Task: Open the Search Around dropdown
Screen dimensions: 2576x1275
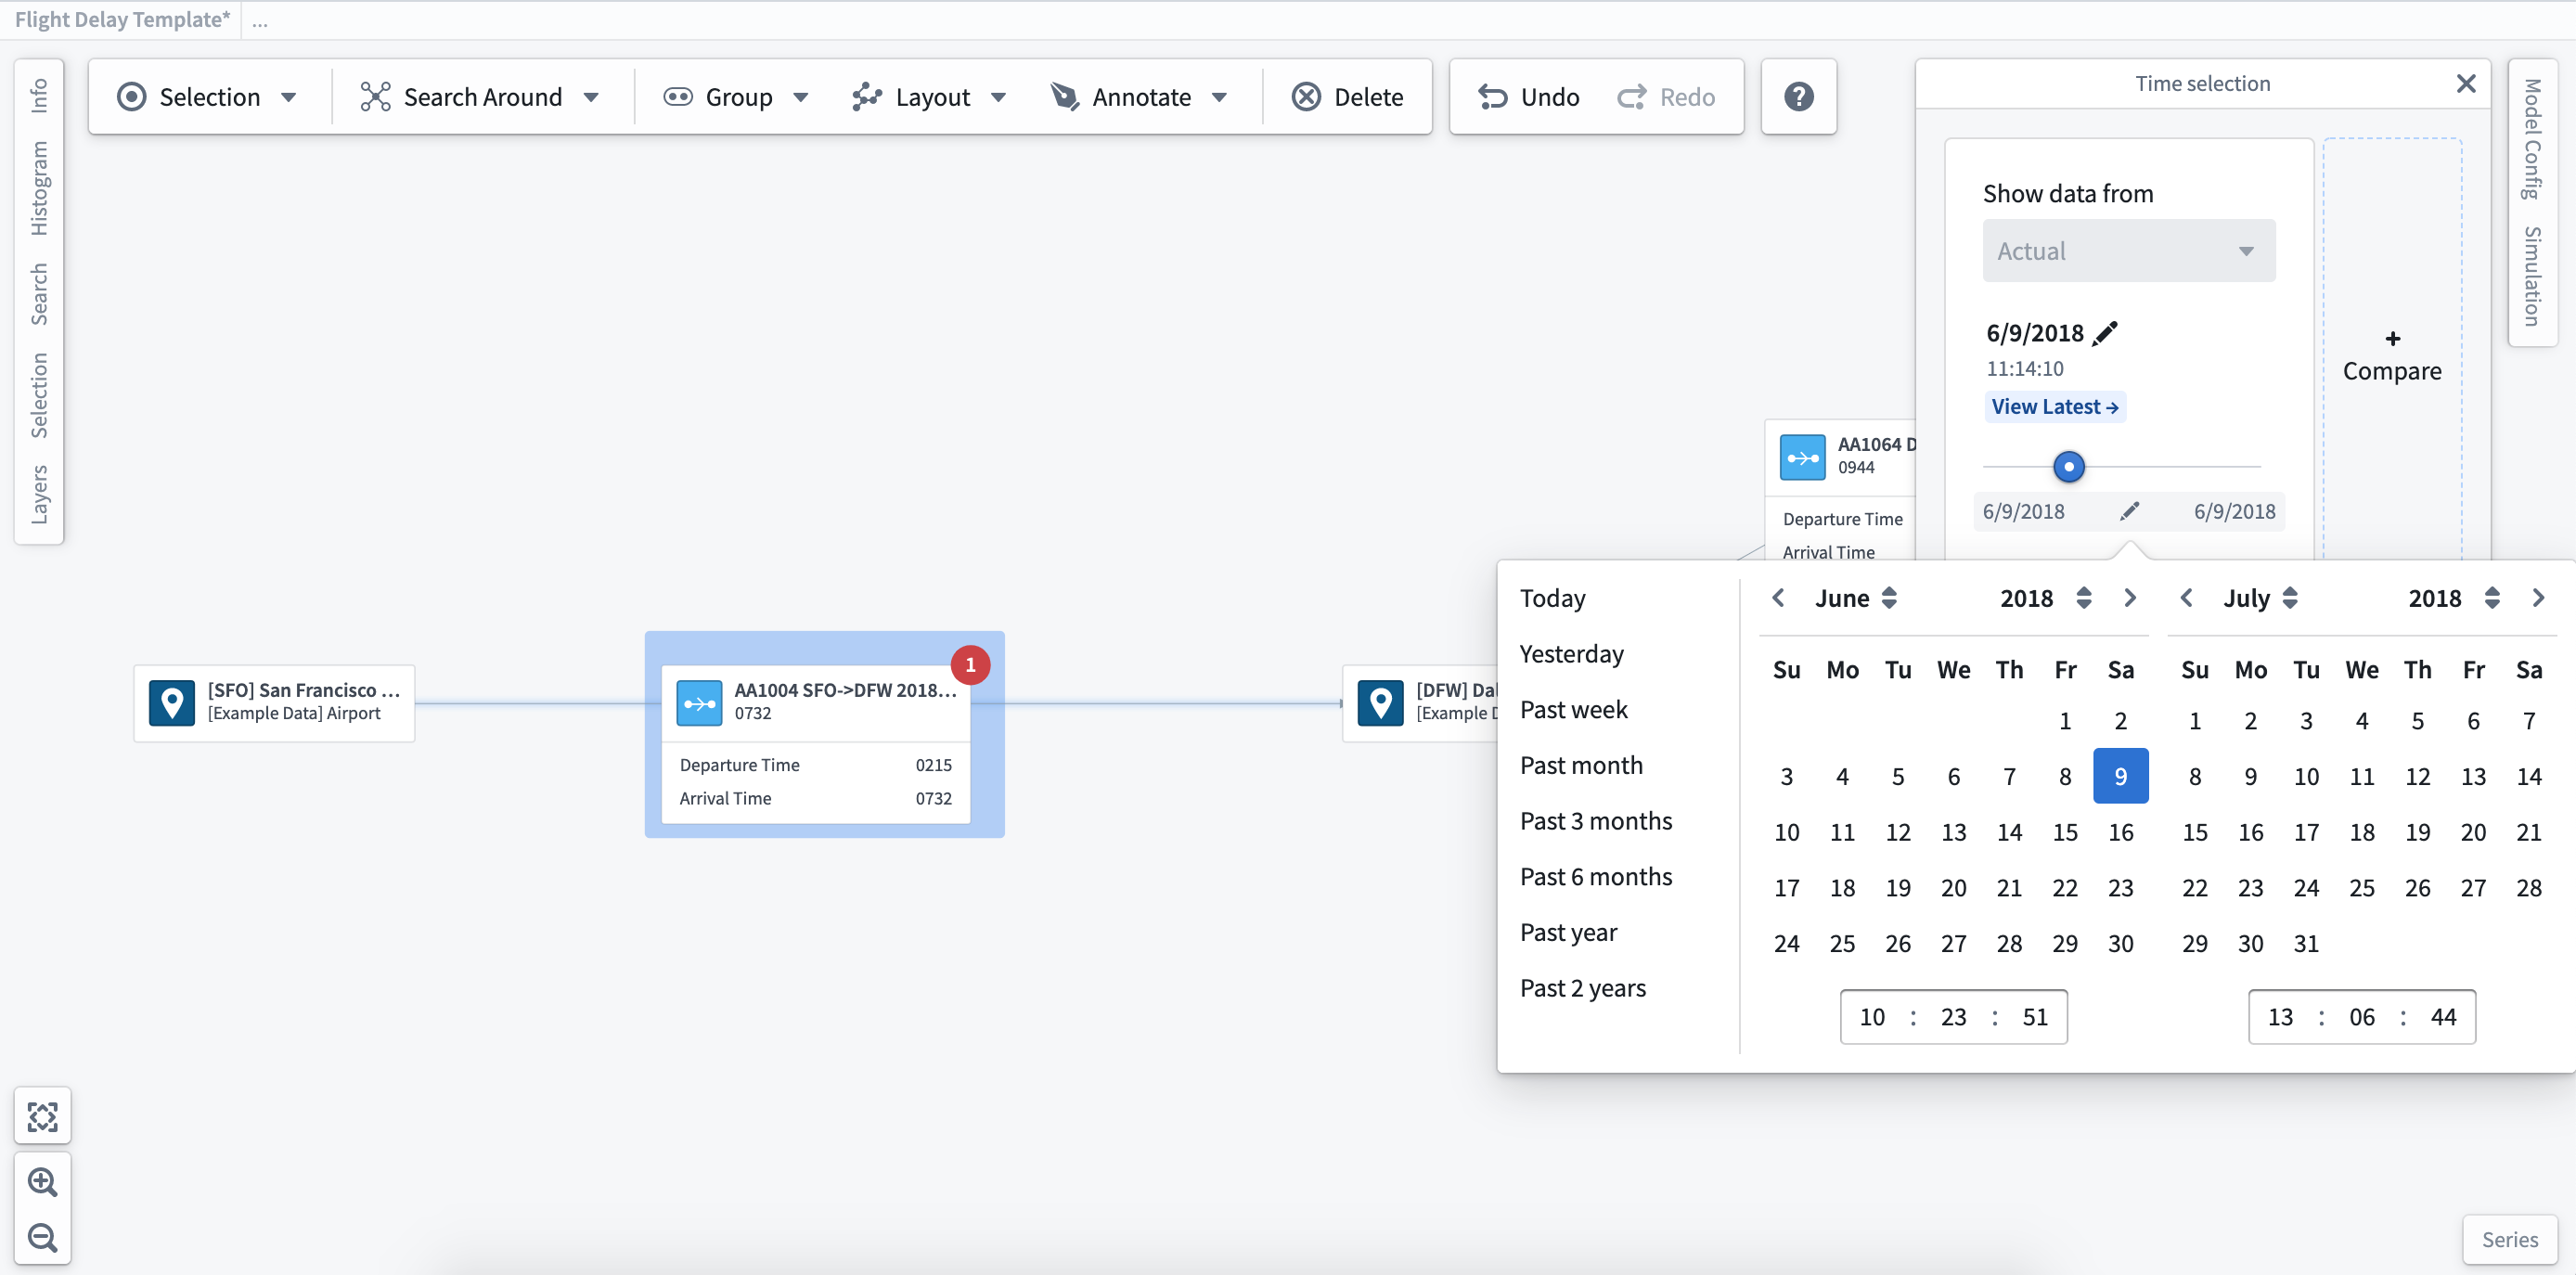Action: (480, 97)
